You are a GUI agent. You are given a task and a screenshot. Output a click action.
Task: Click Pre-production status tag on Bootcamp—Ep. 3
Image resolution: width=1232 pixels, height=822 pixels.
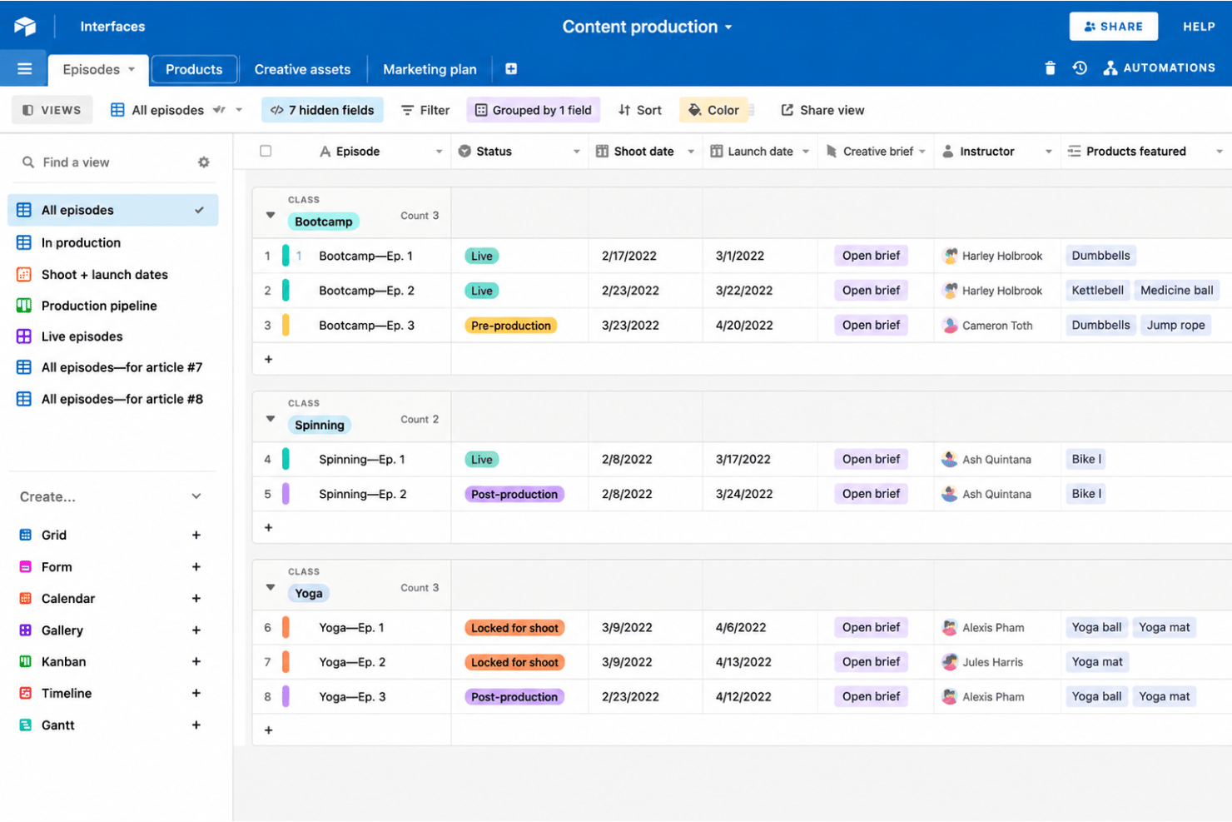[x=511, y=326]
